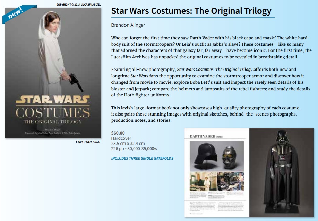This screenshot has width=318, height=221.
Task: Click the $60.00 price text
Action: click(x=118, y=133)
